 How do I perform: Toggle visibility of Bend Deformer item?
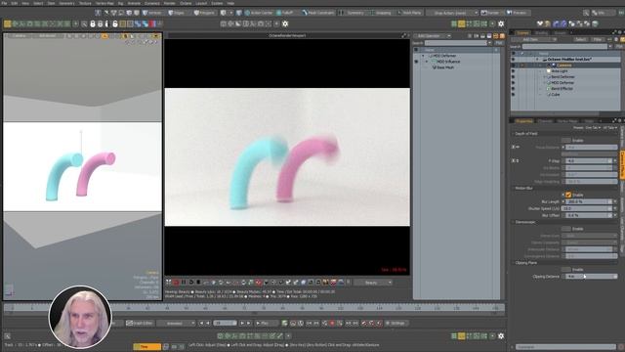(x=513, y=76)
